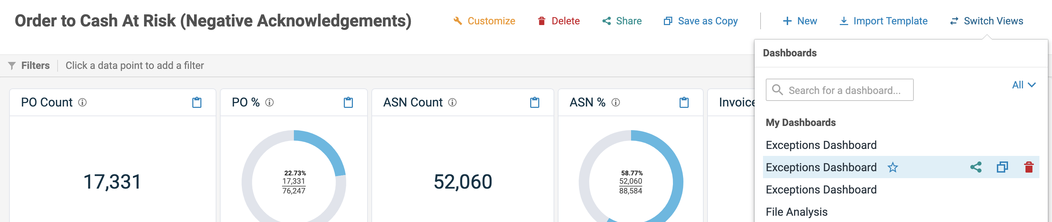Screen dimensions: 1052x222
Task: Open the first Exceptions Dashboard entry
Action: click(x=821, y=145)
